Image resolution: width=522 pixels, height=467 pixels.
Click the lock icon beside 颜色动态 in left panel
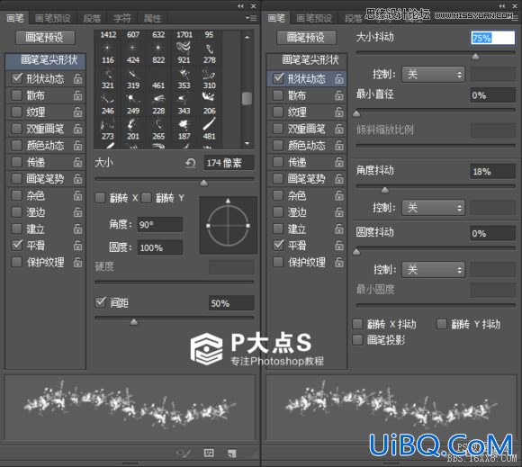(77, 146)
